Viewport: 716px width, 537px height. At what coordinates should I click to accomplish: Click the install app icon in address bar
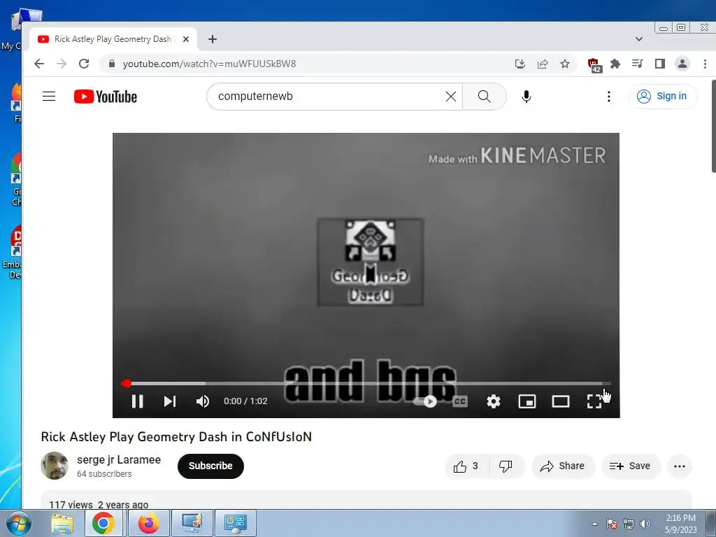coord(520,64)
